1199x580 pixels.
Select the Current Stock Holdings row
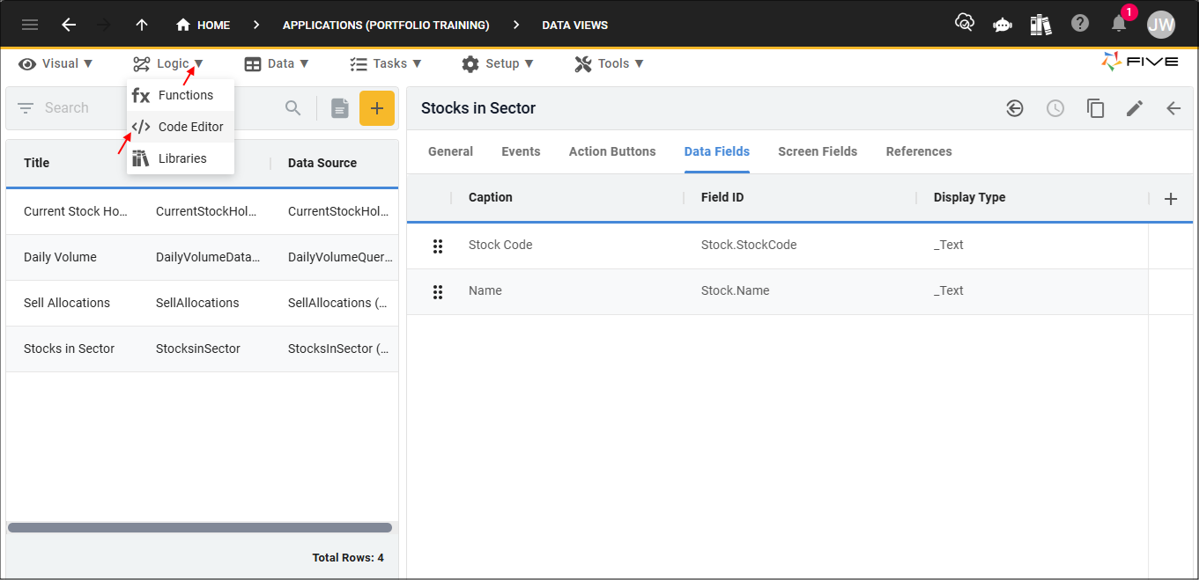pos(202,211)
